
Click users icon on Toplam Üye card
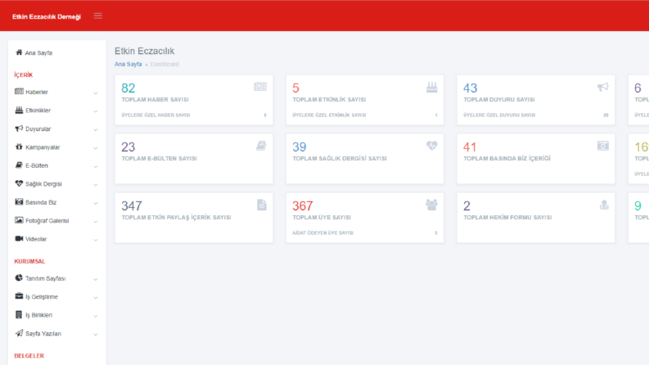[431, 205]
